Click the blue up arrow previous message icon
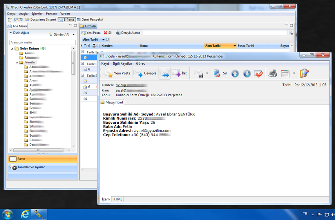This screenshot has width=335, height=220. click(x=235, y=74)
